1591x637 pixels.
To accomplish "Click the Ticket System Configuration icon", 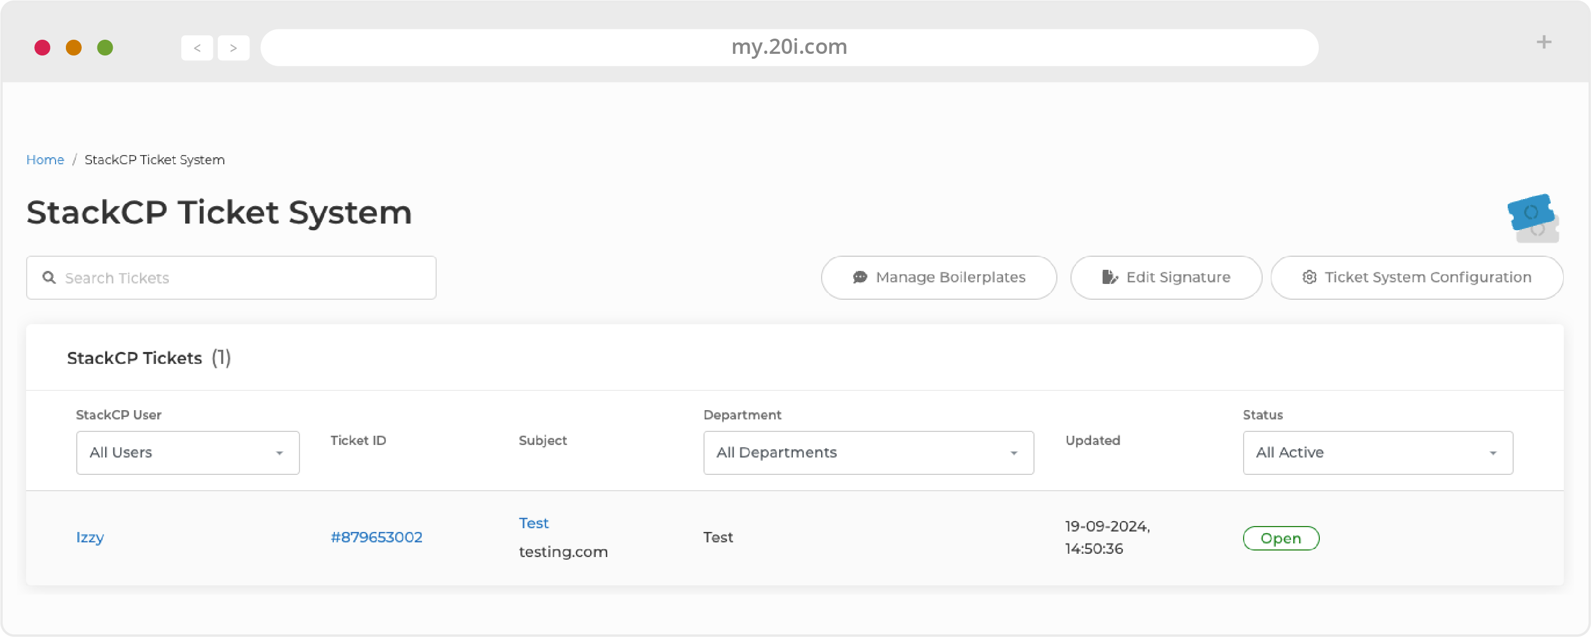I will [1309, 277].
